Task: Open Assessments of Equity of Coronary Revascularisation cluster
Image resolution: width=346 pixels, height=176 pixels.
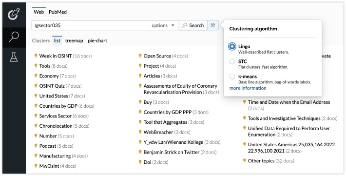Action: [x=181, y=89]
